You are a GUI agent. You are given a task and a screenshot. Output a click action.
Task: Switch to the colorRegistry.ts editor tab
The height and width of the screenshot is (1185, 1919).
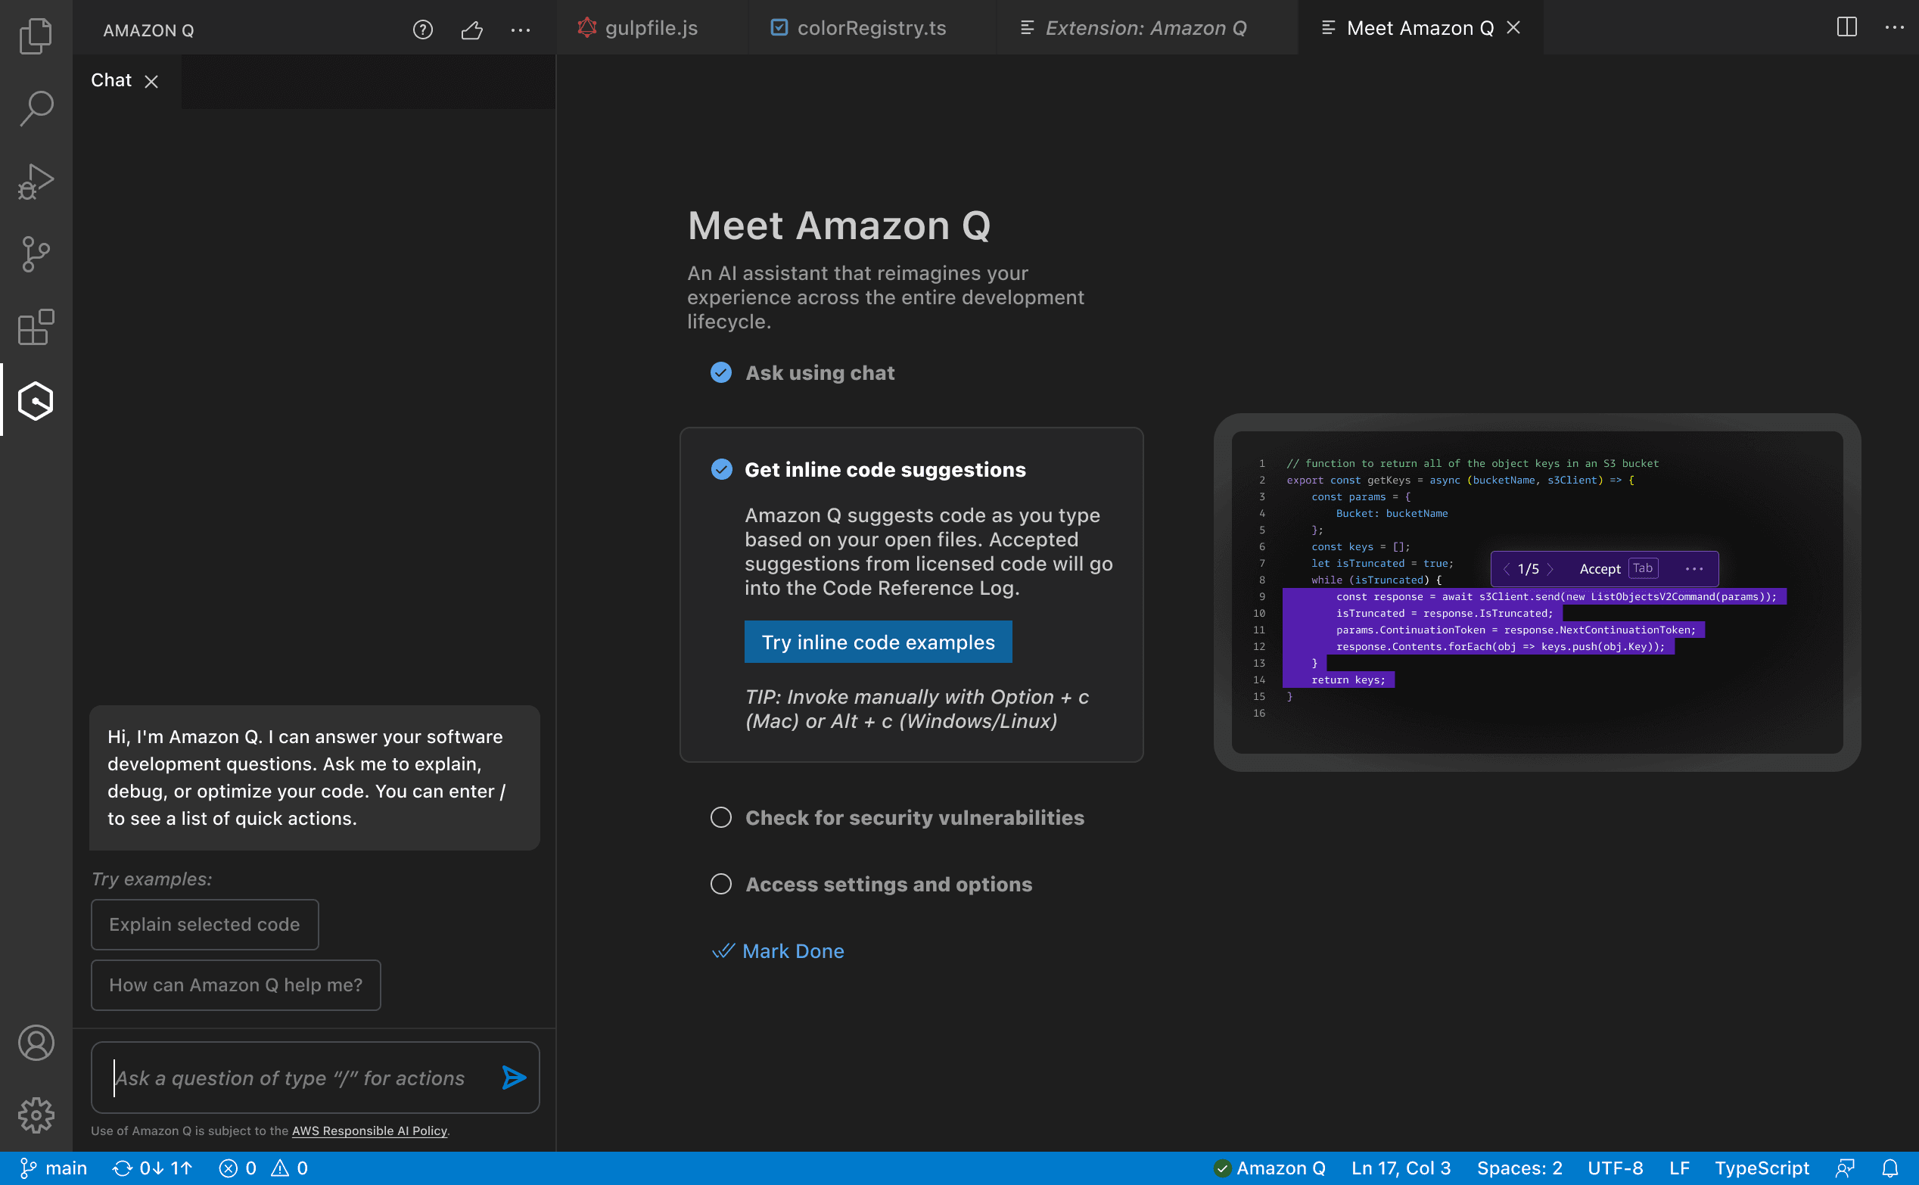[x=872, y=27]
